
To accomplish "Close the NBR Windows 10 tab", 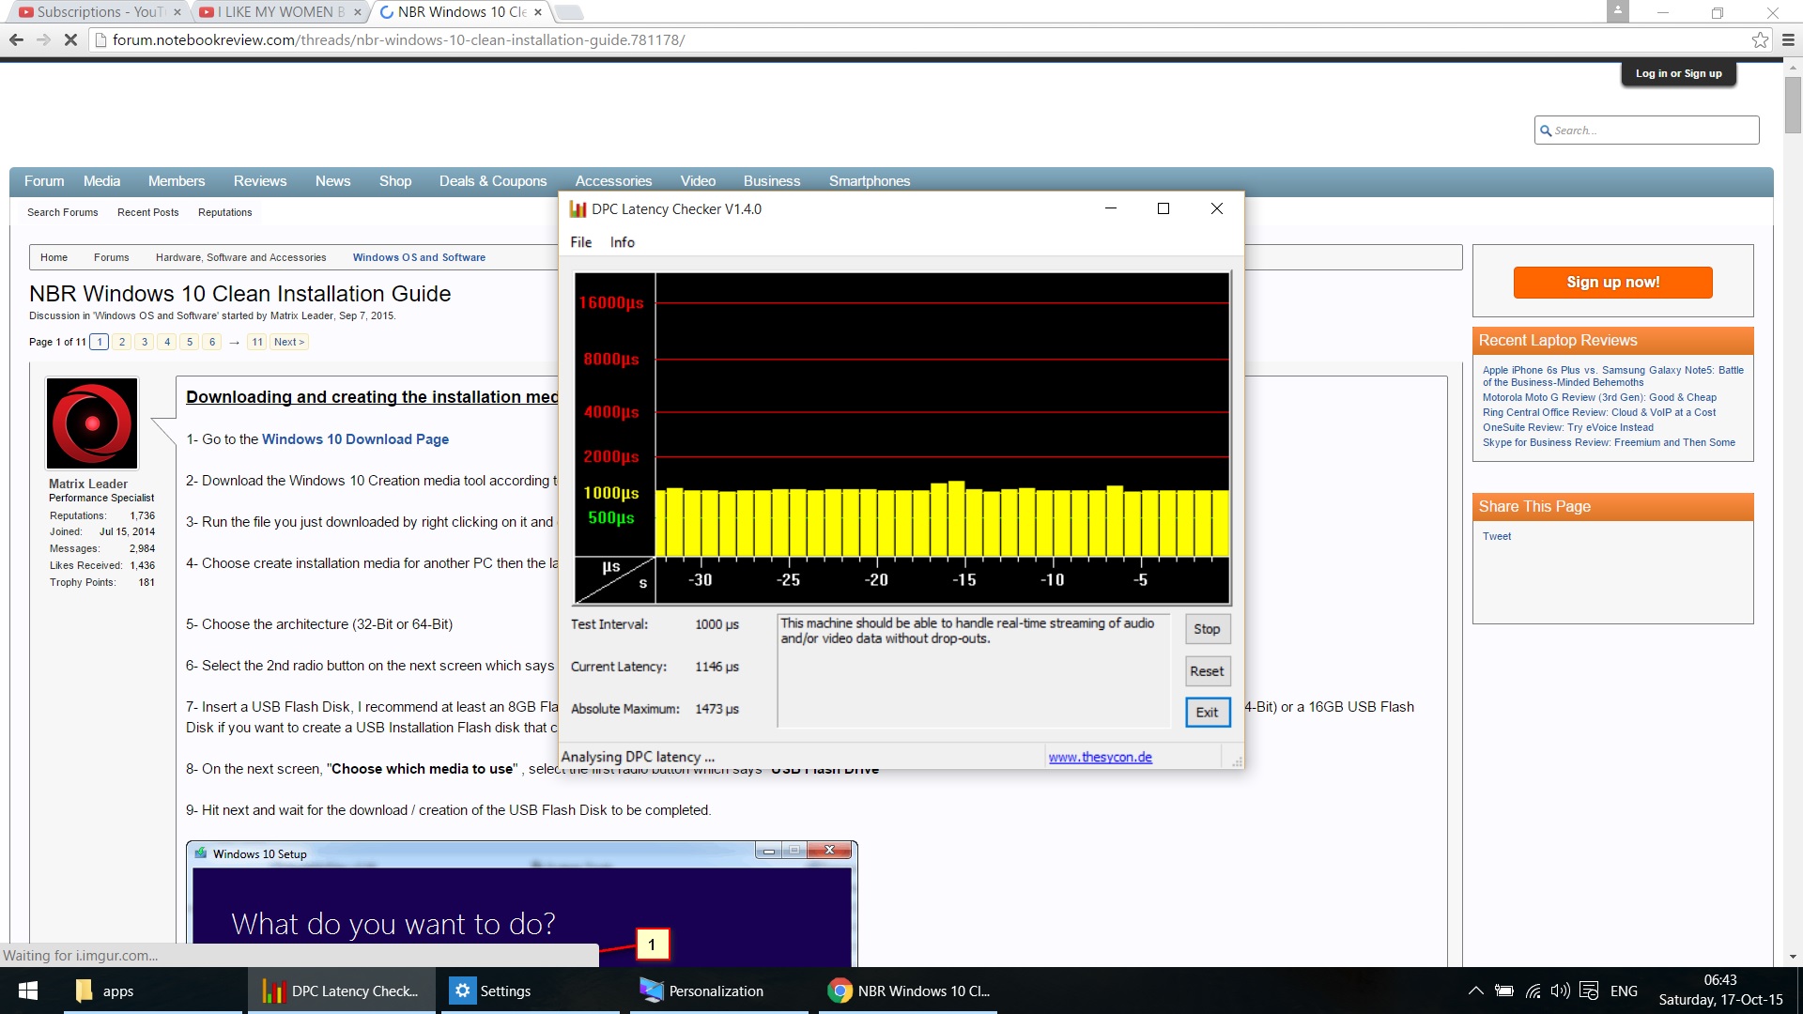I will pos(537,12).
